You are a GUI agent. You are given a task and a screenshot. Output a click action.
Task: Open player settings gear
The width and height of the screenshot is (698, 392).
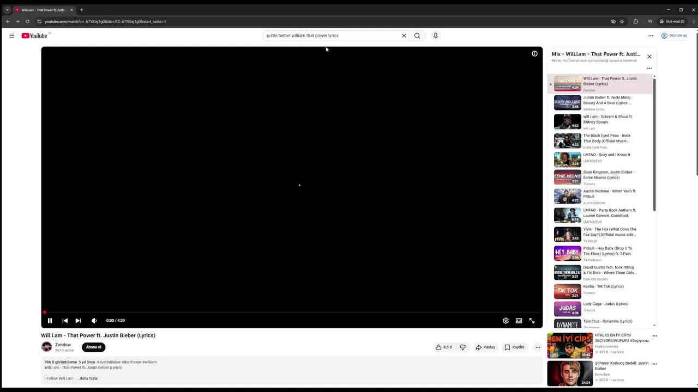tap(506, 321)
